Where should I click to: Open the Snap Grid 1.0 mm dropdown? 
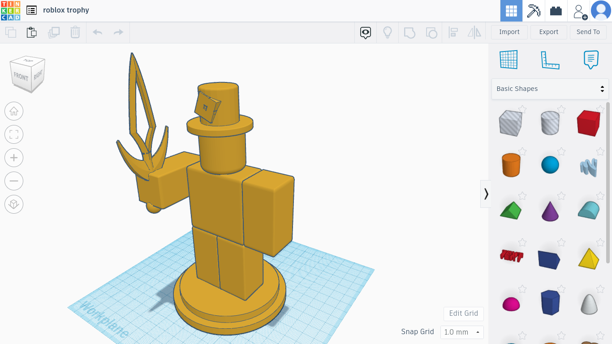click(462, 332)
